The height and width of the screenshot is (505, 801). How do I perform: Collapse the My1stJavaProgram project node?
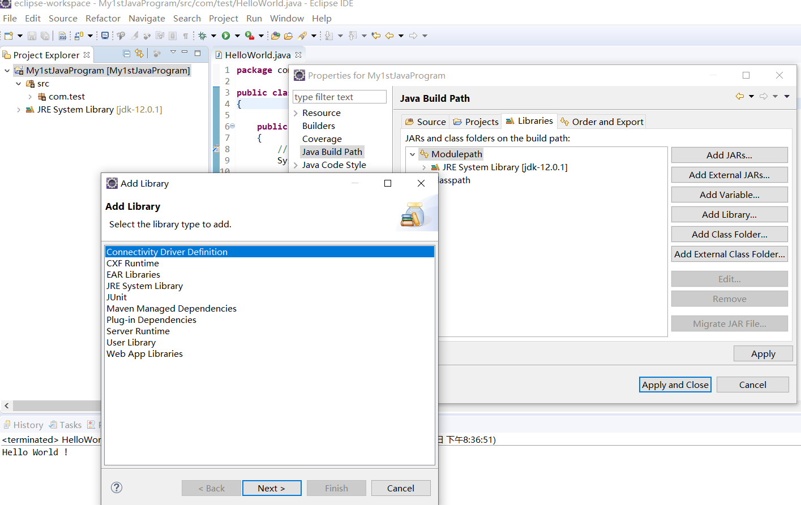[7, 71]
